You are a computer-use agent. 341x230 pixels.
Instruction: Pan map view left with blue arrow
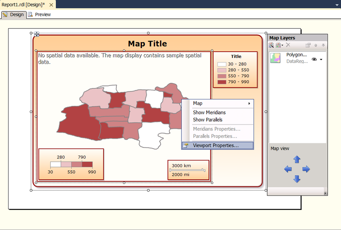(x=288, y=169)
